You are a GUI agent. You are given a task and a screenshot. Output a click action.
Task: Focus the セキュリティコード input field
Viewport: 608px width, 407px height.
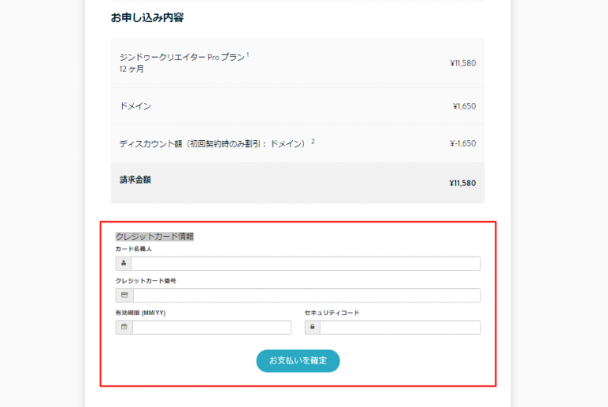click(x=400, y=327)
